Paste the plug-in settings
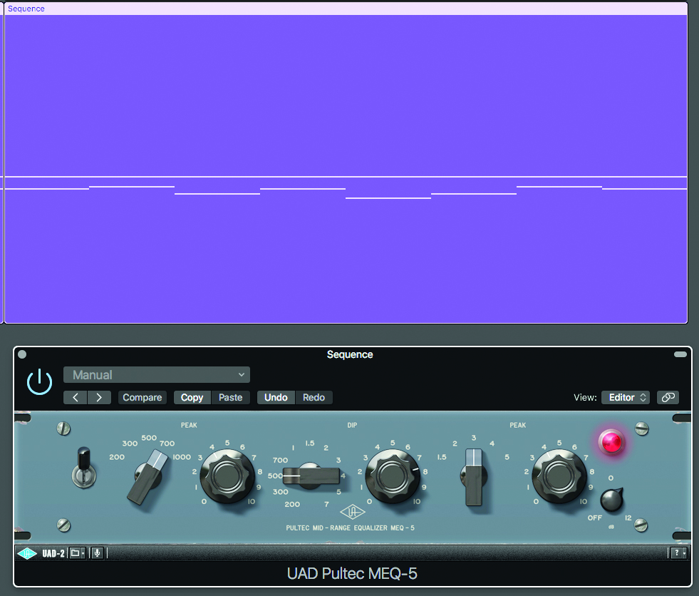 230,398
